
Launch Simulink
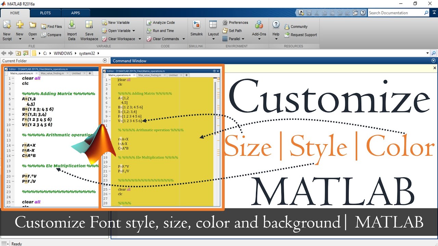point(197,29)
